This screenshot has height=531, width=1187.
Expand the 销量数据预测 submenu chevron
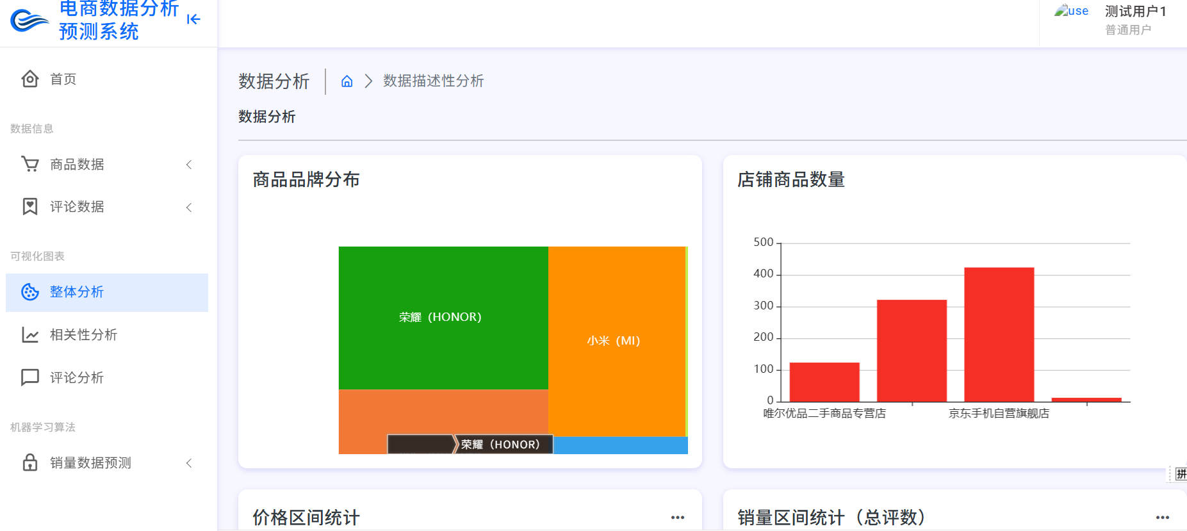(x=189, y=463)
